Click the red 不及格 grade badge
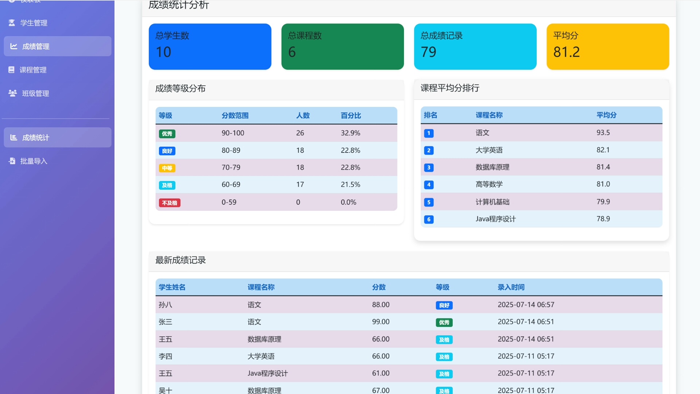700x394 pixels. click(169, 202)
